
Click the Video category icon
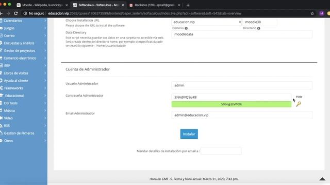point(1,118)
